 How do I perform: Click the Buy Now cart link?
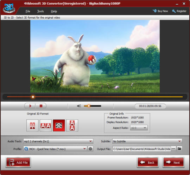tap(160, 11)
